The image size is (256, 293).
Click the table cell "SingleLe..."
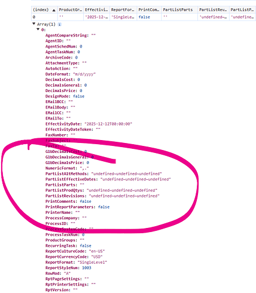click(x=123, y=17)
